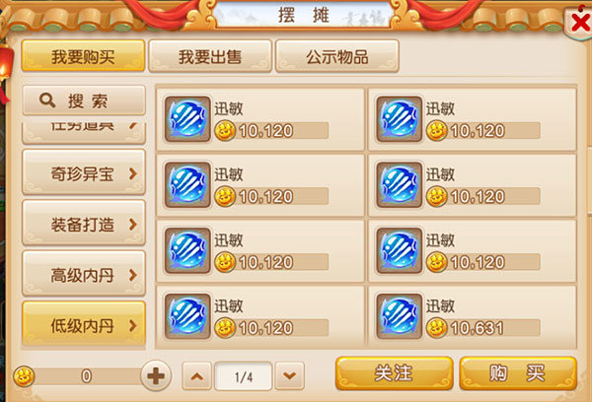Expand the 高级内丹 category

(x=84, y=274)
